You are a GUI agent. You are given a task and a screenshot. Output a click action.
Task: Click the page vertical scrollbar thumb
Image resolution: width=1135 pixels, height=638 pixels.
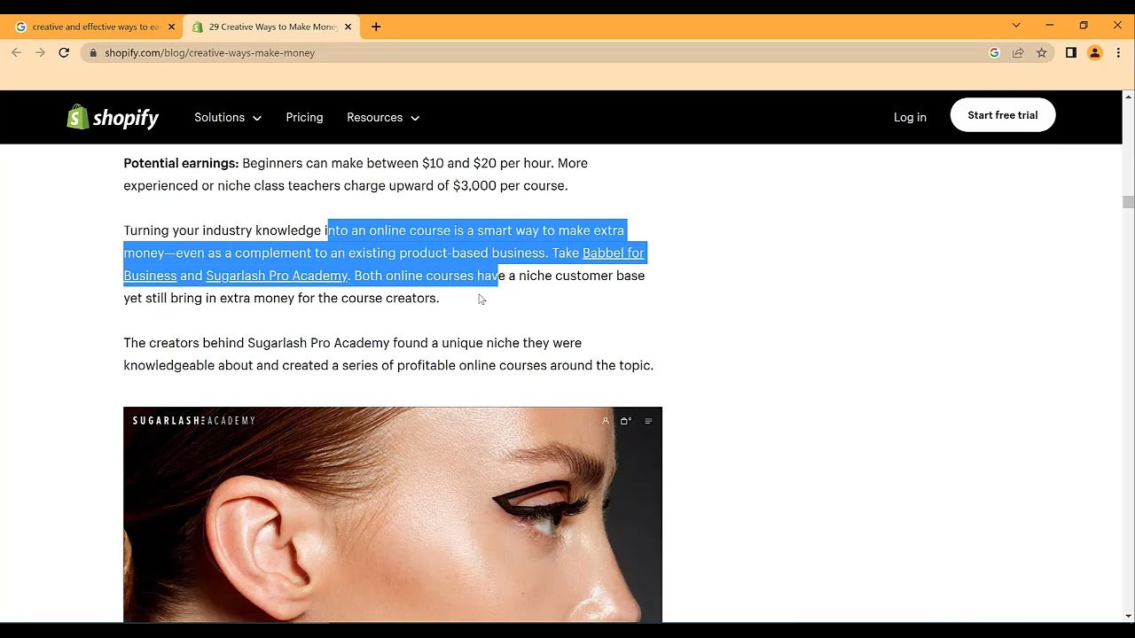pyautogui.click(x=1128, y=202)
